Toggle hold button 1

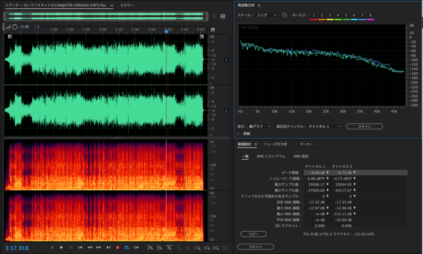314,15
